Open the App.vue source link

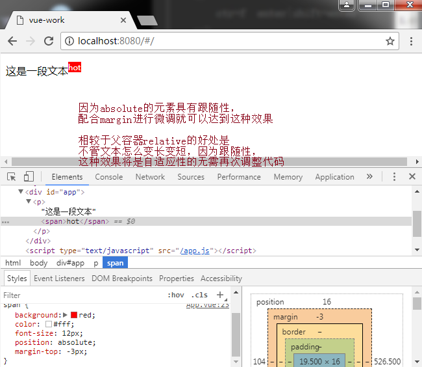tap(208, 305)
